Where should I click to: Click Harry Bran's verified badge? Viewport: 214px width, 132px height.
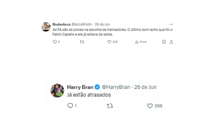(97, 87)
